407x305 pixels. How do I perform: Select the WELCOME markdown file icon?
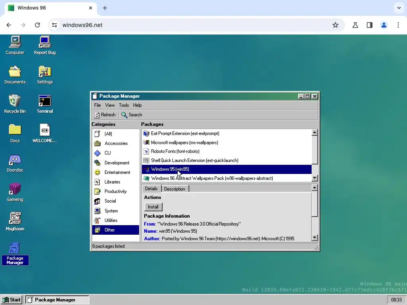pyautogui.click(x=45, y=133)
